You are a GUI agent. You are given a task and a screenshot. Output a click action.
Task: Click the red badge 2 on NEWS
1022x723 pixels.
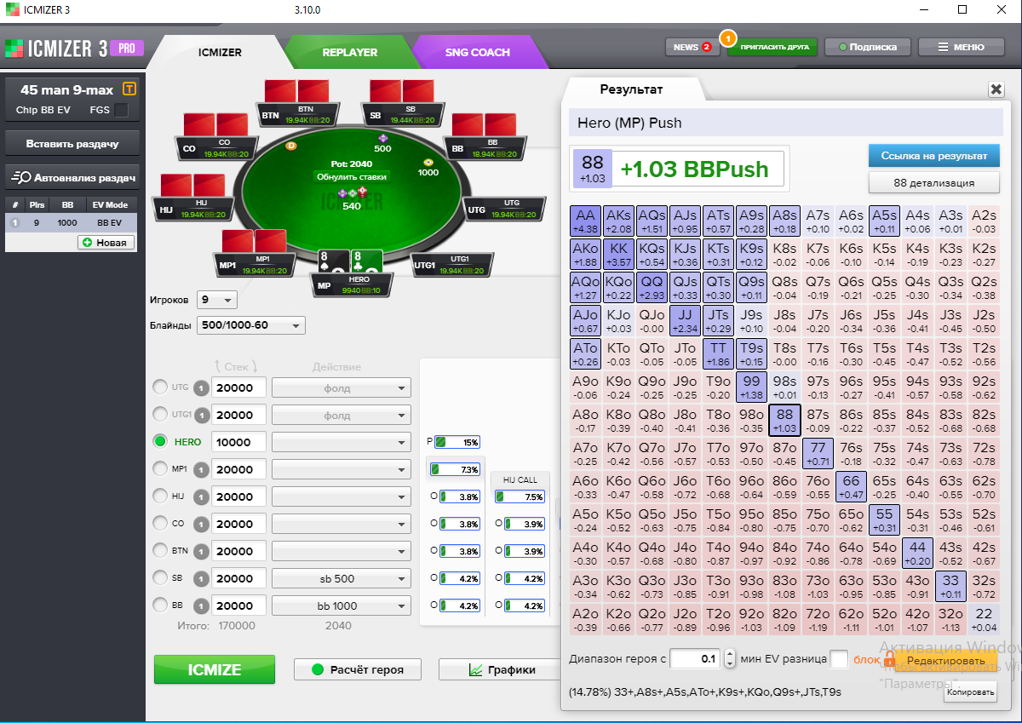[x=706, y=48]
